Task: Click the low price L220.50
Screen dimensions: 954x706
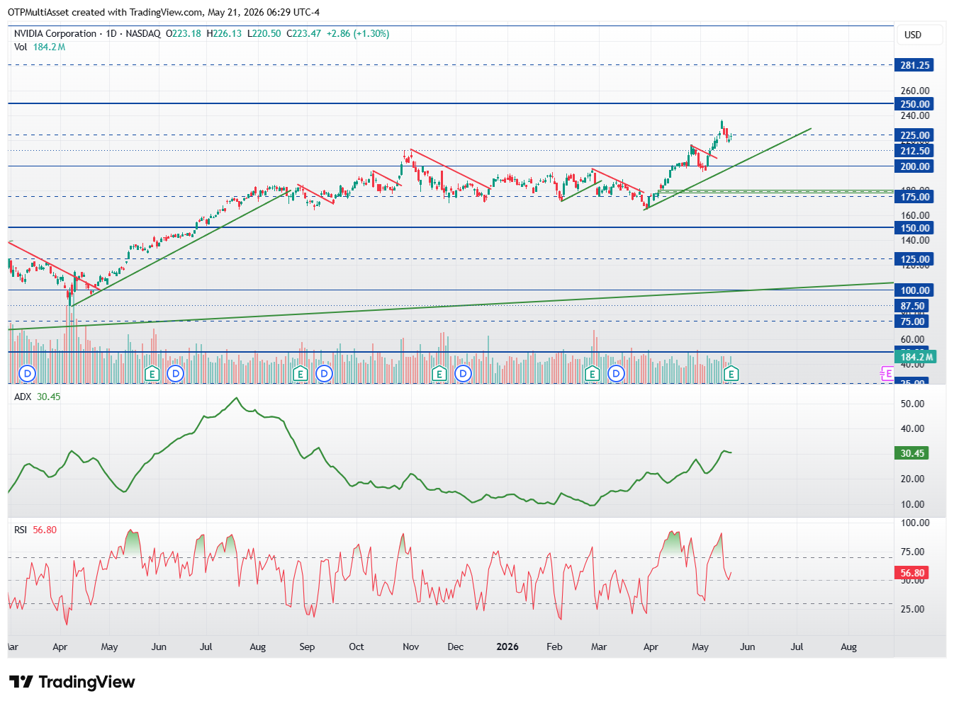Action: coord(264,33)
